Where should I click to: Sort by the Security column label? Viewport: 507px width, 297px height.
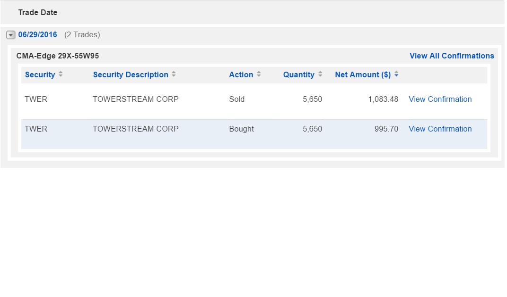pos(40,74)
